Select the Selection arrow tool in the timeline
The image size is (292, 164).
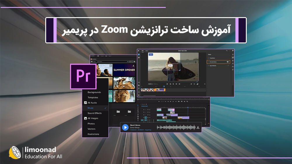[138, 105]
